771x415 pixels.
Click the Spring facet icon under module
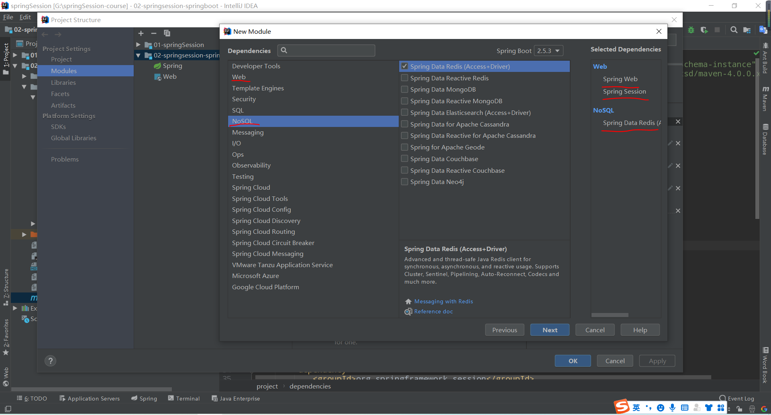(x=157, y=66)
